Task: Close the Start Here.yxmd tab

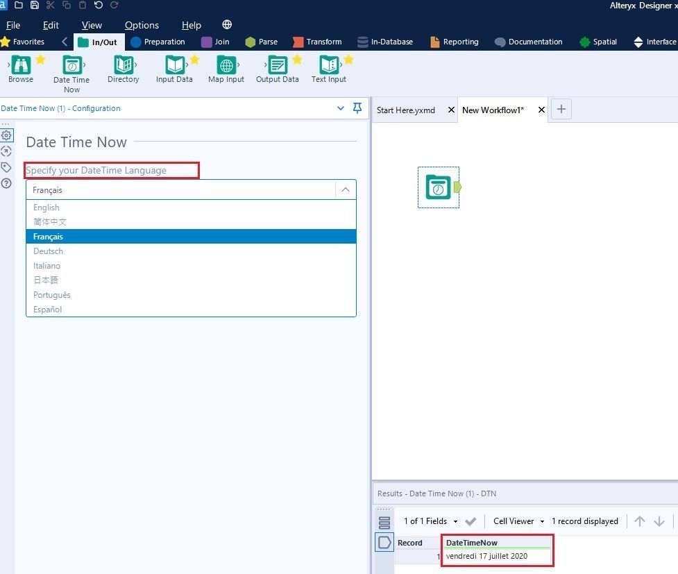Action: pyautogui.click(x=451, y=110)
